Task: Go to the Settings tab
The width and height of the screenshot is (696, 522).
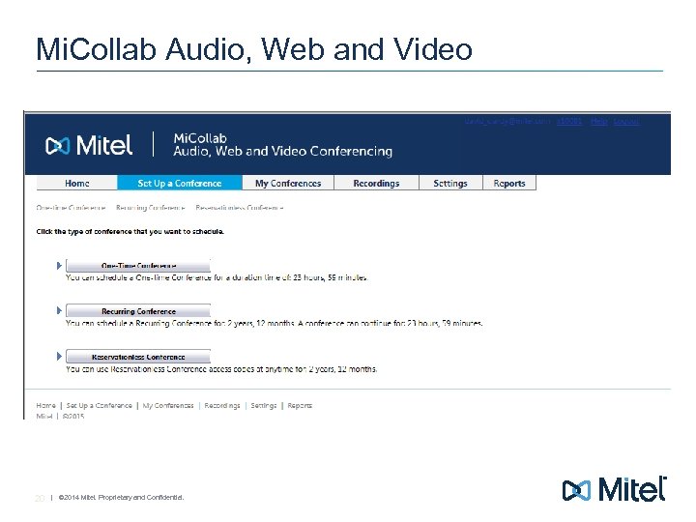Action: [x=450, y=183]
